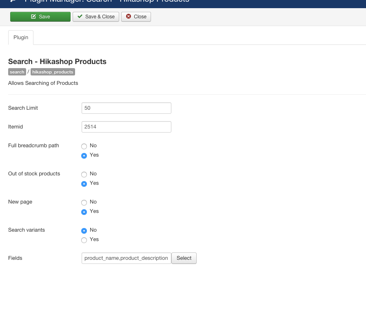The image size is (366, 332).
Task: Select Yes for Out of stock products
Action: pos(84,184)
